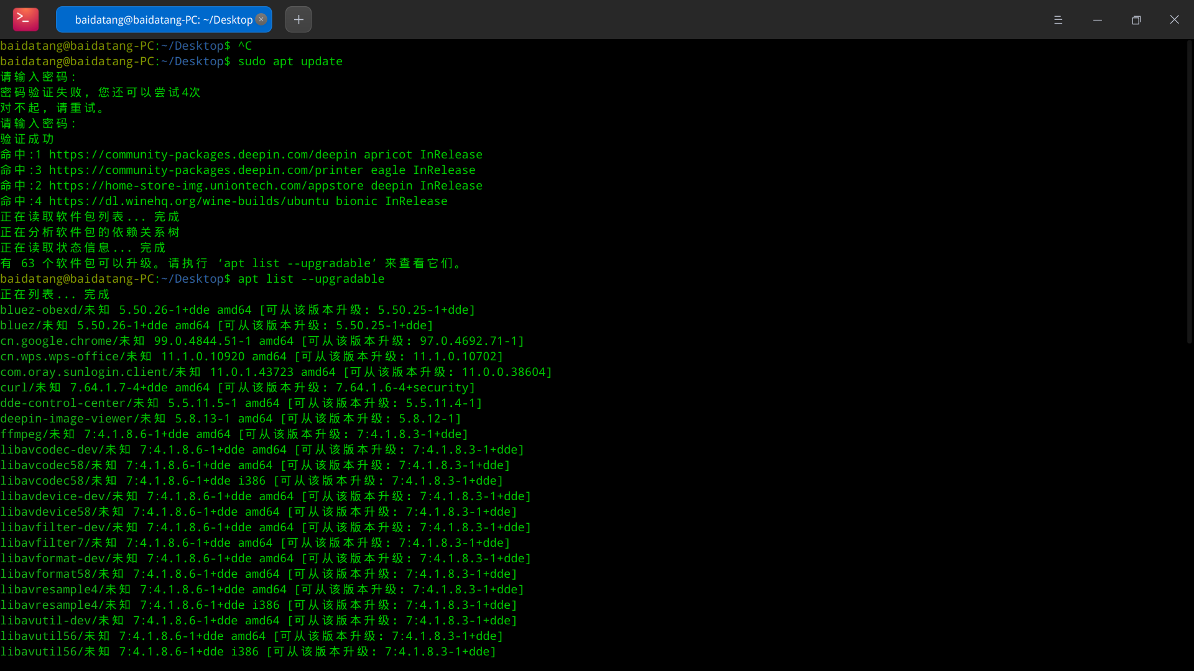Click the home-store-img.uniontech.com appstore URL
Viewport: 1194px width, 671px height.
click(206, 186)
